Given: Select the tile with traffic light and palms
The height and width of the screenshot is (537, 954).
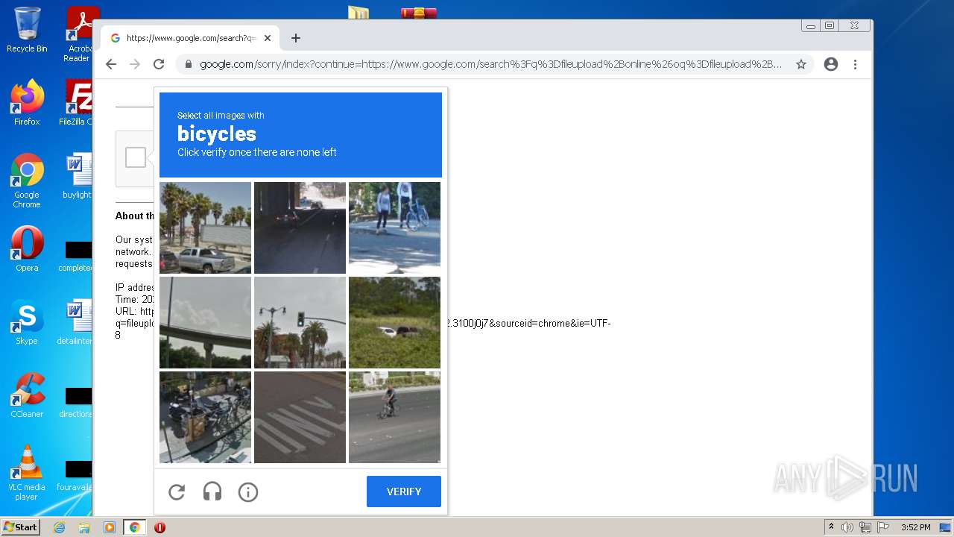Looking at the screenshot, I should (x=300, y=322).
